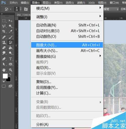Viewport: 126px width, 129px height.
Task: Toggle the brush panel icon in options bar
Action: (26, 9)
